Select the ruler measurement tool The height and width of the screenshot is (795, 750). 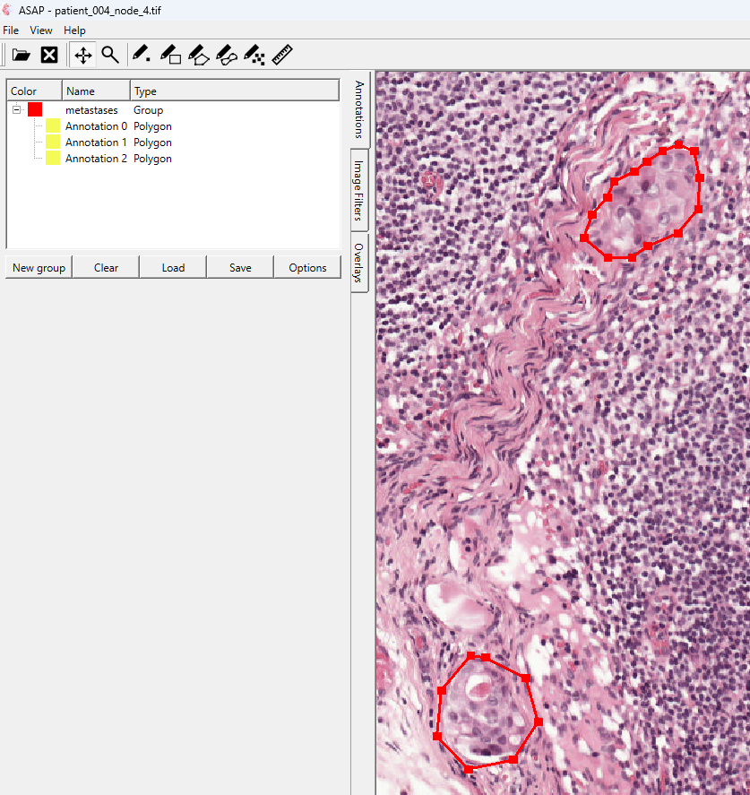click(x=283, y=56)
